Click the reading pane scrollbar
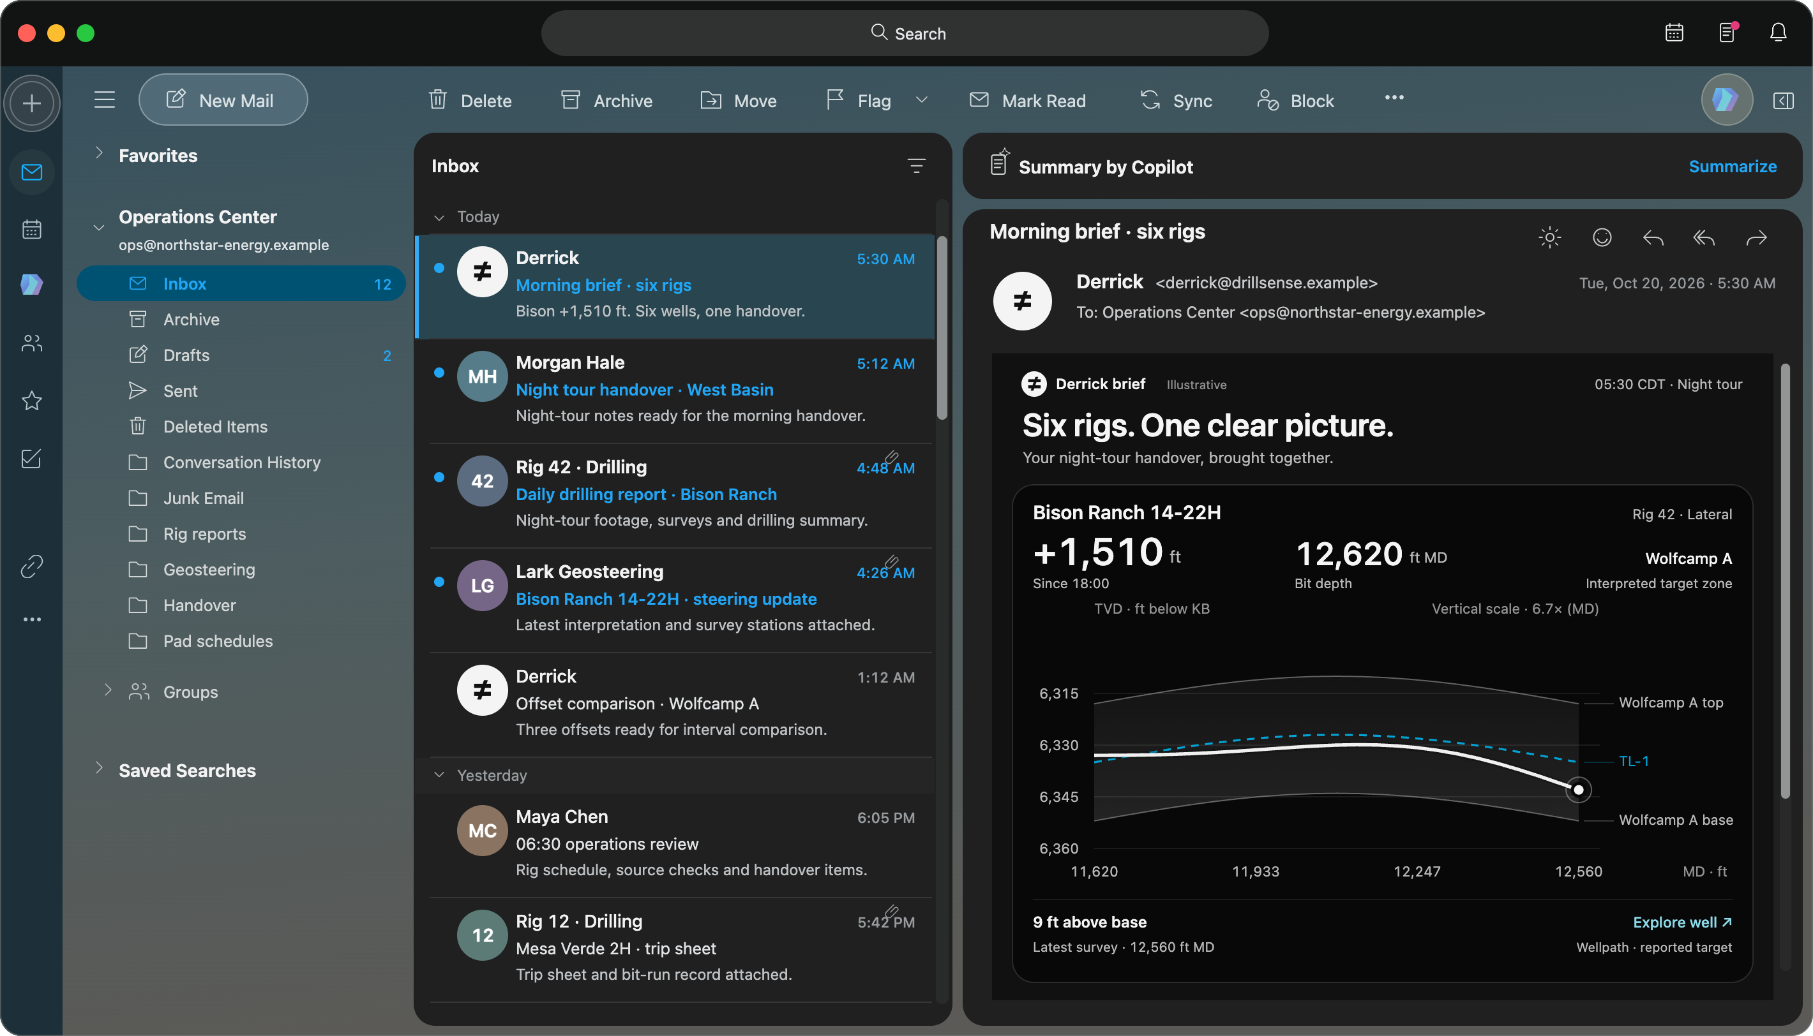The height and width of the screenshot is (1036, 1813). [1784, 581]
